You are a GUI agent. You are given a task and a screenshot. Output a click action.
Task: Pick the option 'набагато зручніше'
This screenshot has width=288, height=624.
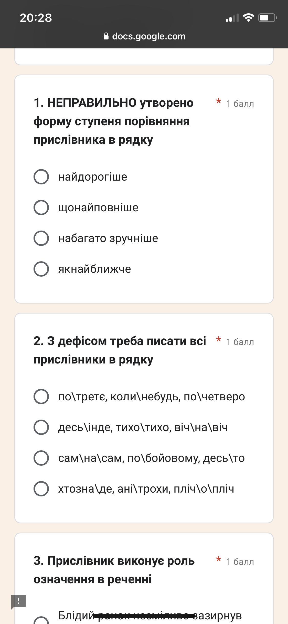click(x=41, y=238)
